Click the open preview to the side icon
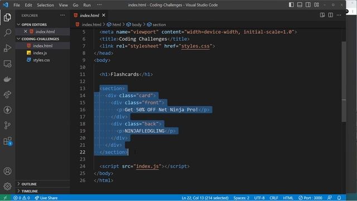 pyautogui.click(x=322, y=15)
